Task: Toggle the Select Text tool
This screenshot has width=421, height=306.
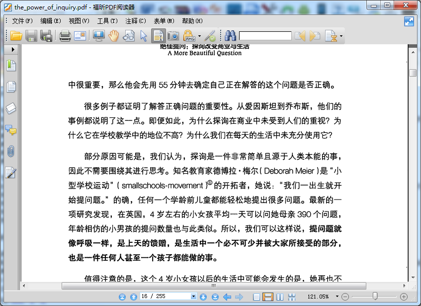Action: point(159,36)
